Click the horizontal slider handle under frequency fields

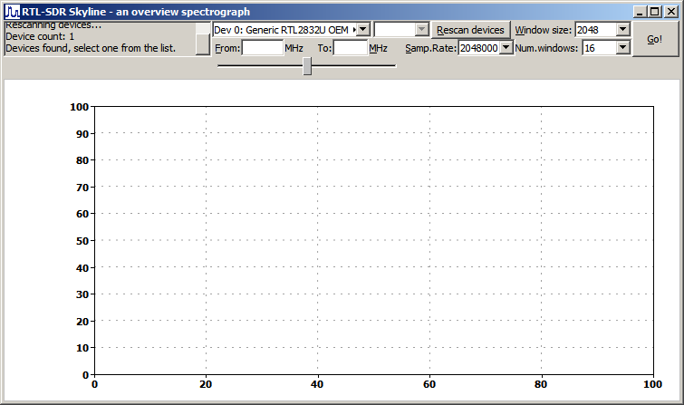point(307,65)
